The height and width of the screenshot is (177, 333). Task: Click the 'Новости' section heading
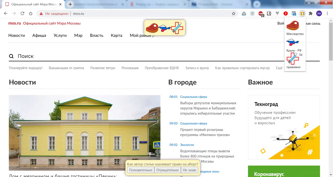[x=22, y=82]
